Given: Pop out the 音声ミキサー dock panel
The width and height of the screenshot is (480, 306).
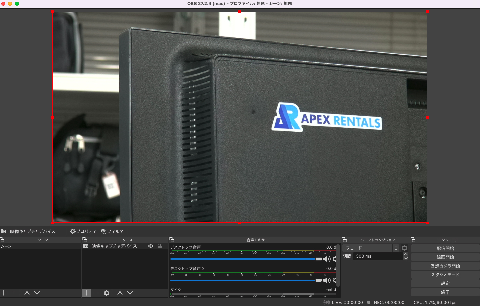Looking at the screenshot, I should pyautogui.click(x=172, y=240).
